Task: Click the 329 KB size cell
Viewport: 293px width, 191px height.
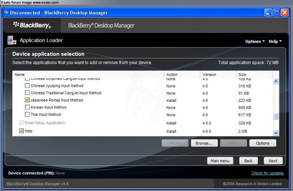Action: coord(245,123)
